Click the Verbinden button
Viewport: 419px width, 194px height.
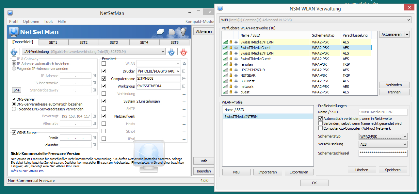[394, 85]
